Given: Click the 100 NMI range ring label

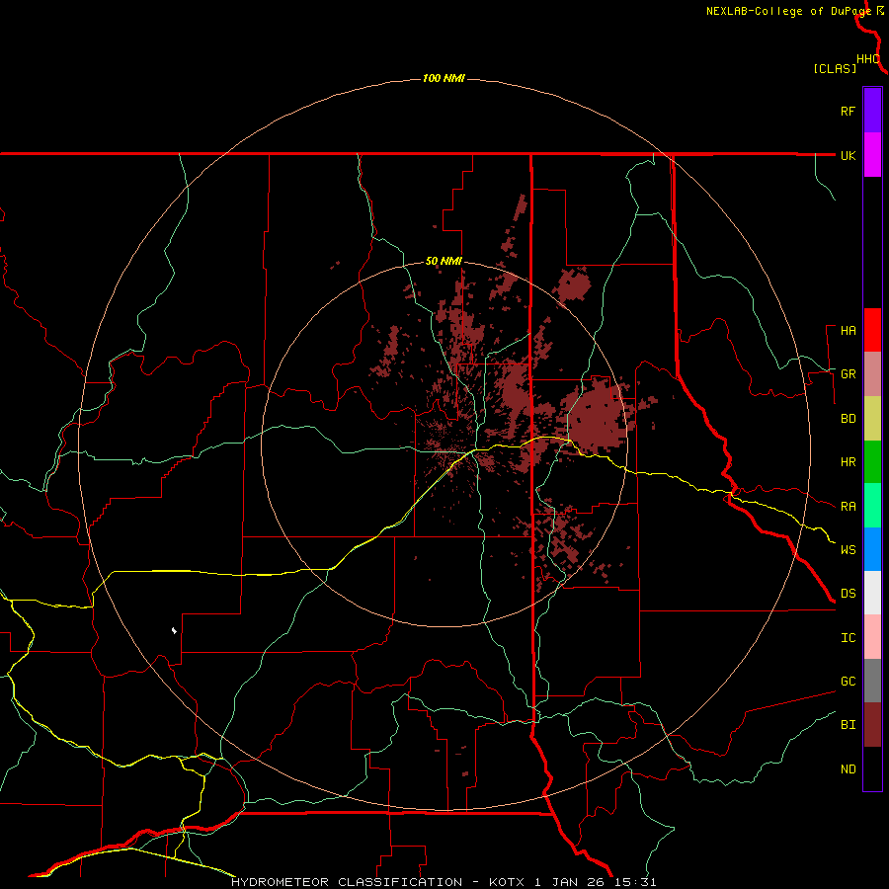Looking at the screenshot, I should (444, 78).
